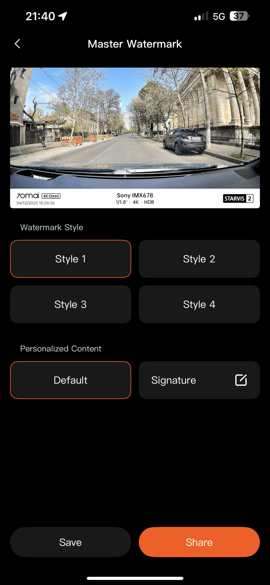This screenshot has width=270, height=585.
Task: Choose the Signature content option
Action: coord(199,380)
